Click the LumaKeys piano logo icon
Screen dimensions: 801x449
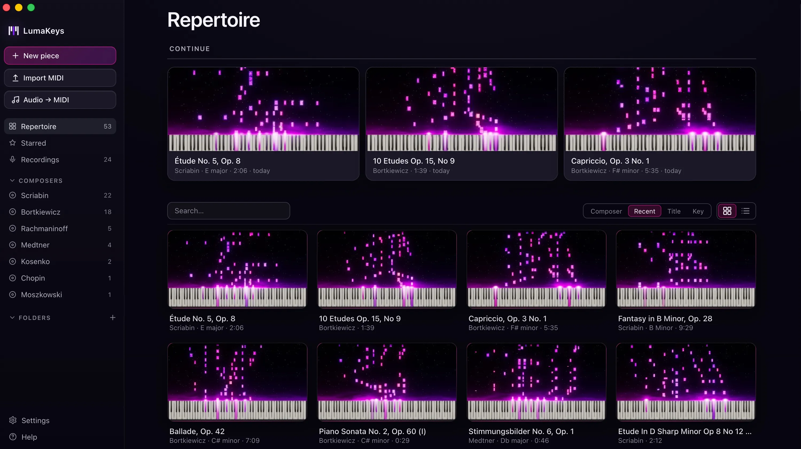pos(14,31)
